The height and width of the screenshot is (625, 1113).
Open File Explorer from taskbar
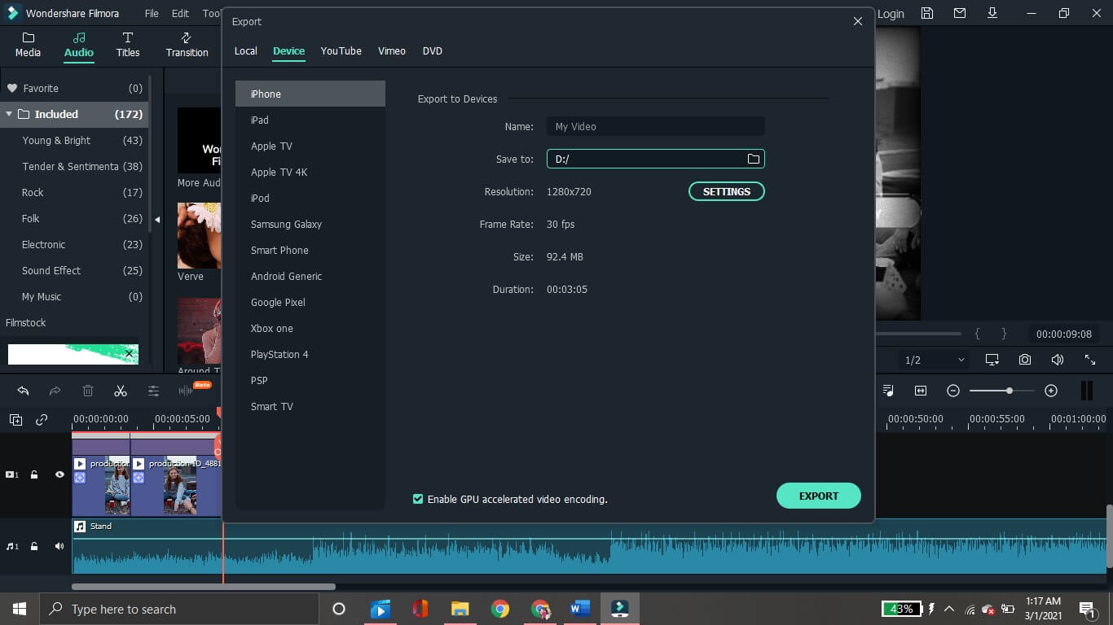[460, 609]
